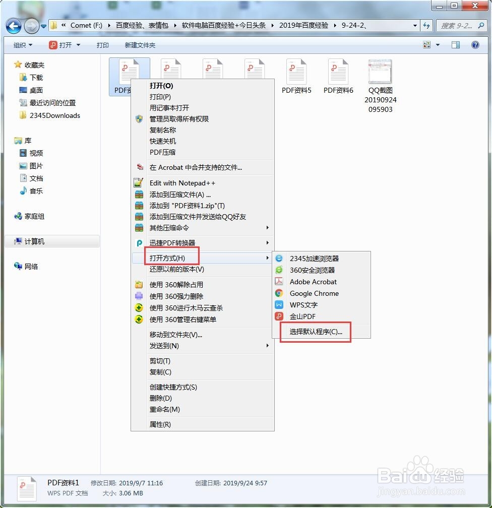Select PDF资料6 file icon
492x508 pixels.
point(338,72)
